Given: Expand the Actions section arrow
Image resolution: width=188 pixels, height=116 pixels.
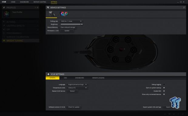Looking at the screenshot, I should tap(38, 22).
